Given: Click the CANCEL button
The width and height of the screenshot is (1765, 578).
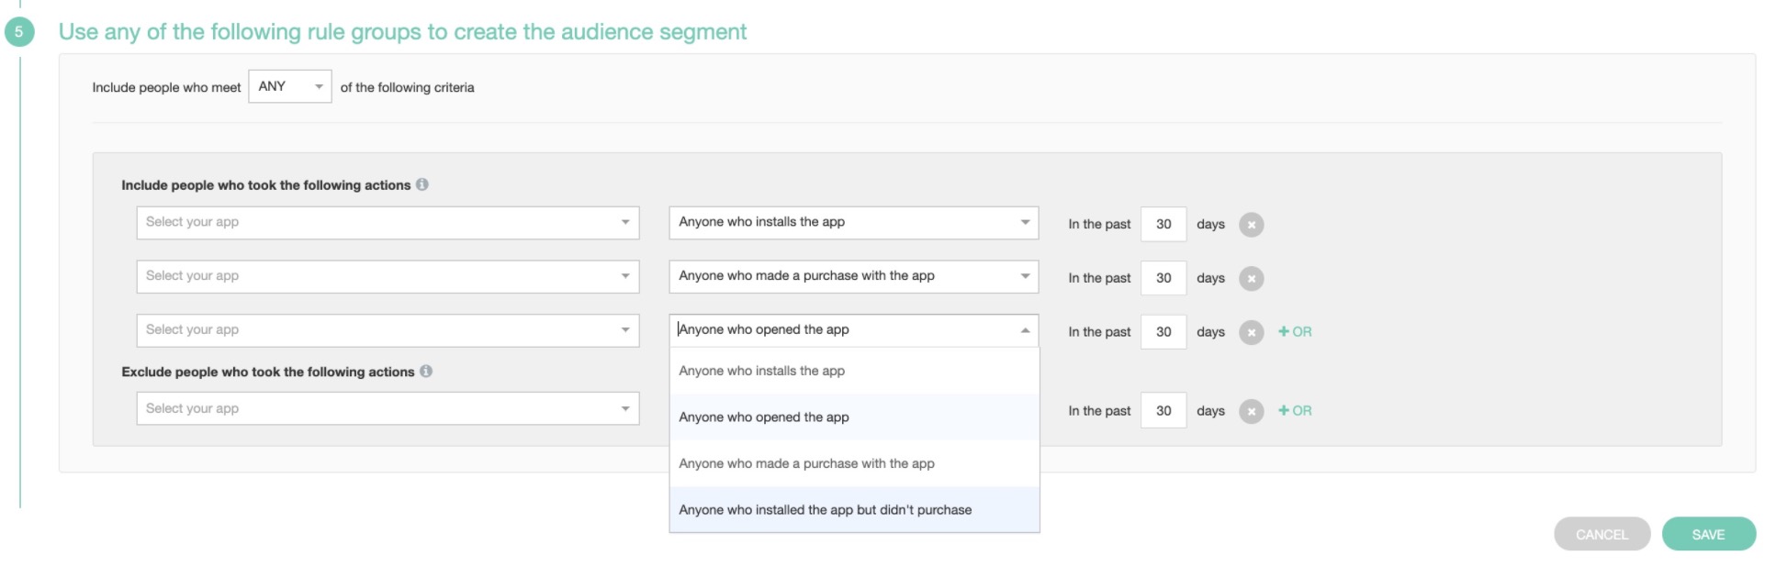Looking at the screenshot, I should point(1602,534).
